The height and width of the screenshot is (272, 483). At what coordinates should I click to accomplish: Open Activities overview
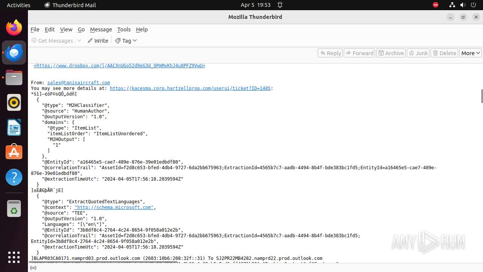[x=18, y=5]
